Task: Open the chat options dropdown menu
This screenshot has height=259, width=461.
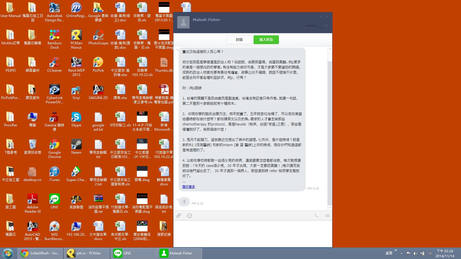Action: coord(325,26)
